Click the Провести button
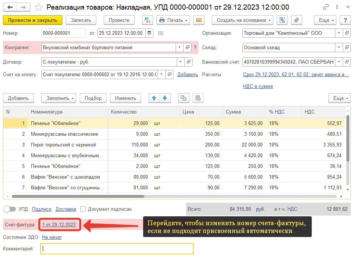Viewport: 356px width, 257px height. click(x=119, y=20)
